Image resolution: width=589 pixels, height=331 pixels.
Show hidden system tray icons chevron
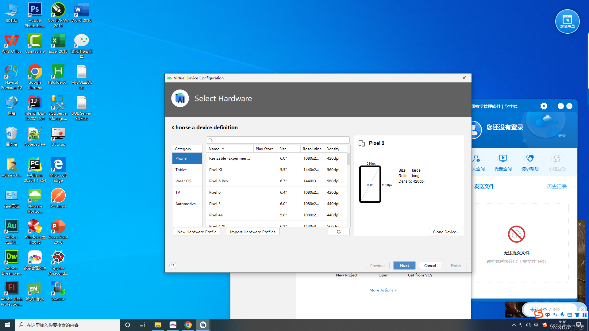point(514,325)
